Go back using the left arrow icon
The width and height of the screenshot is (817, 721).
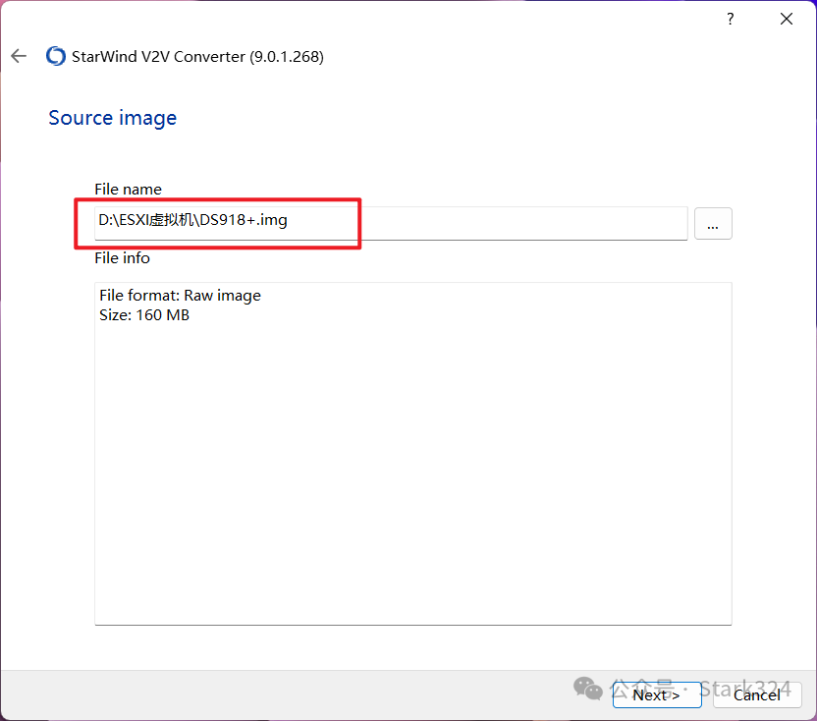click(x=19, y=56)
